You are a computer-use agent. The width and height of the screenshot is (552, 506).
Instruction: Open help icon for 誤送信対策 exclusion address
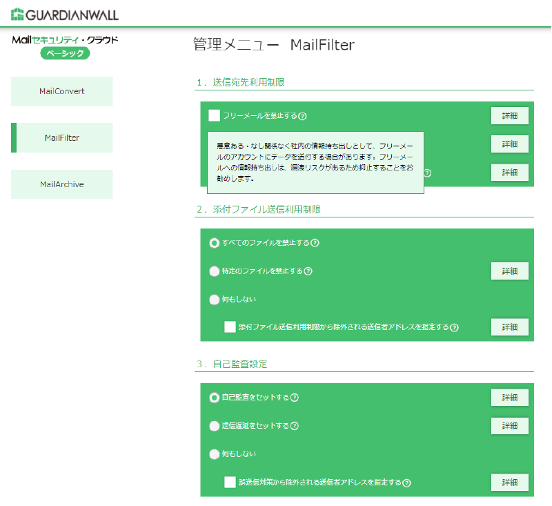tap(406, 483)
